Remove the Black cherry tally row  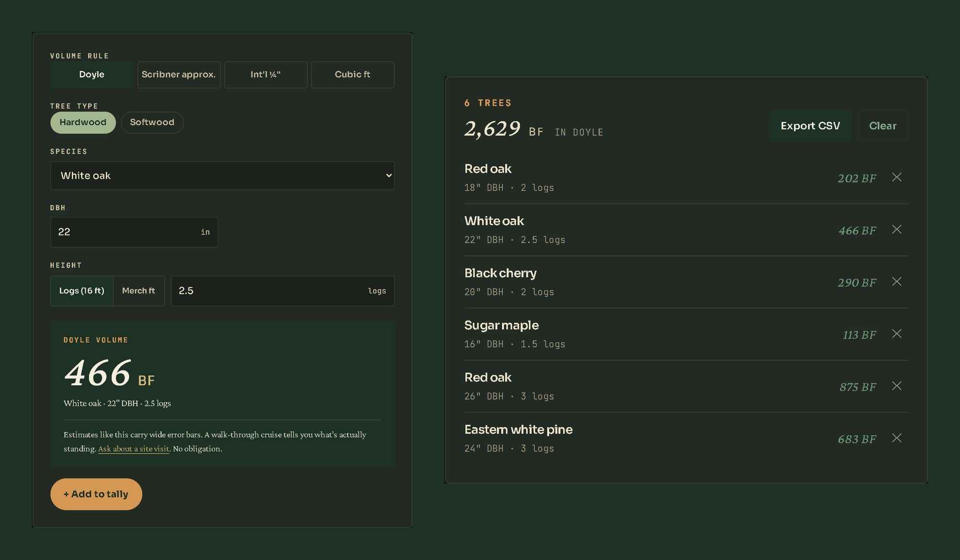[896, 282]
